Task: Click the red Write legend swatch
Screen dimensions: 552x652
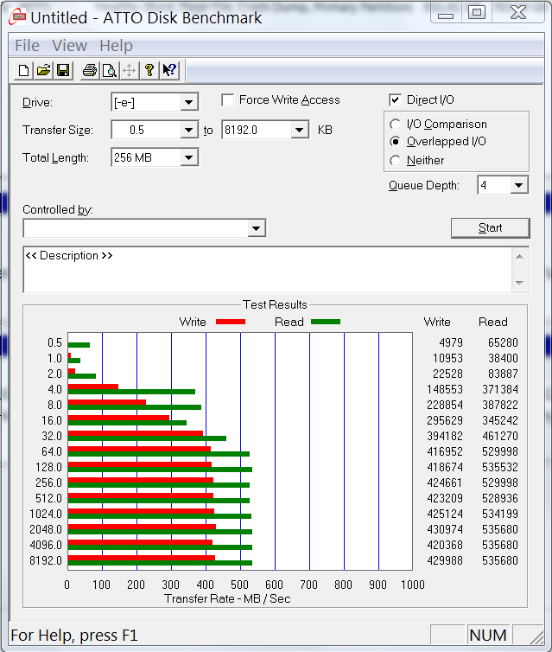Action: [231, 322]
